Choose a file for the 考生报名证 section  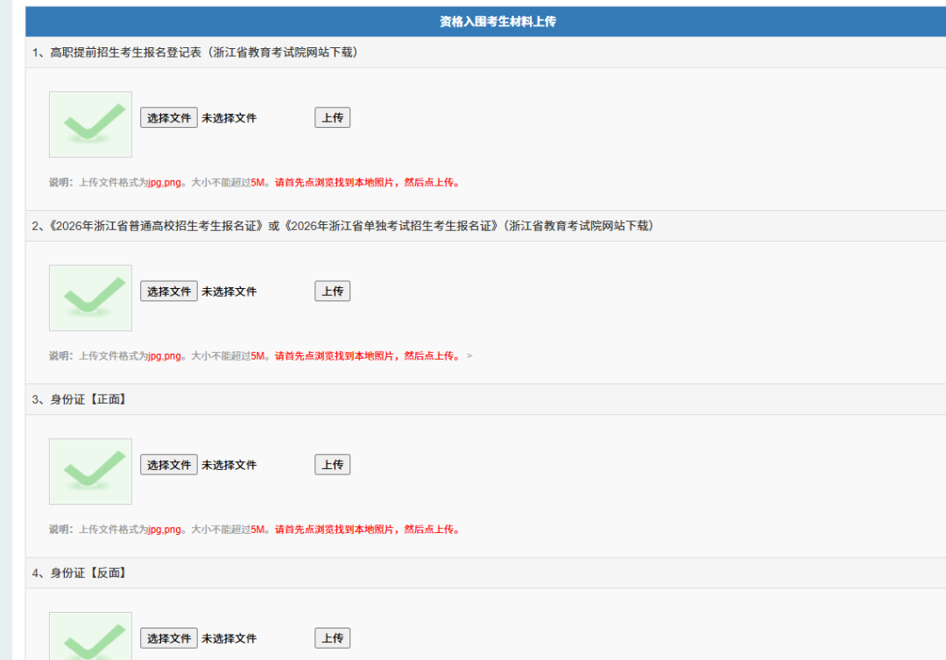(x=169, y=291)
